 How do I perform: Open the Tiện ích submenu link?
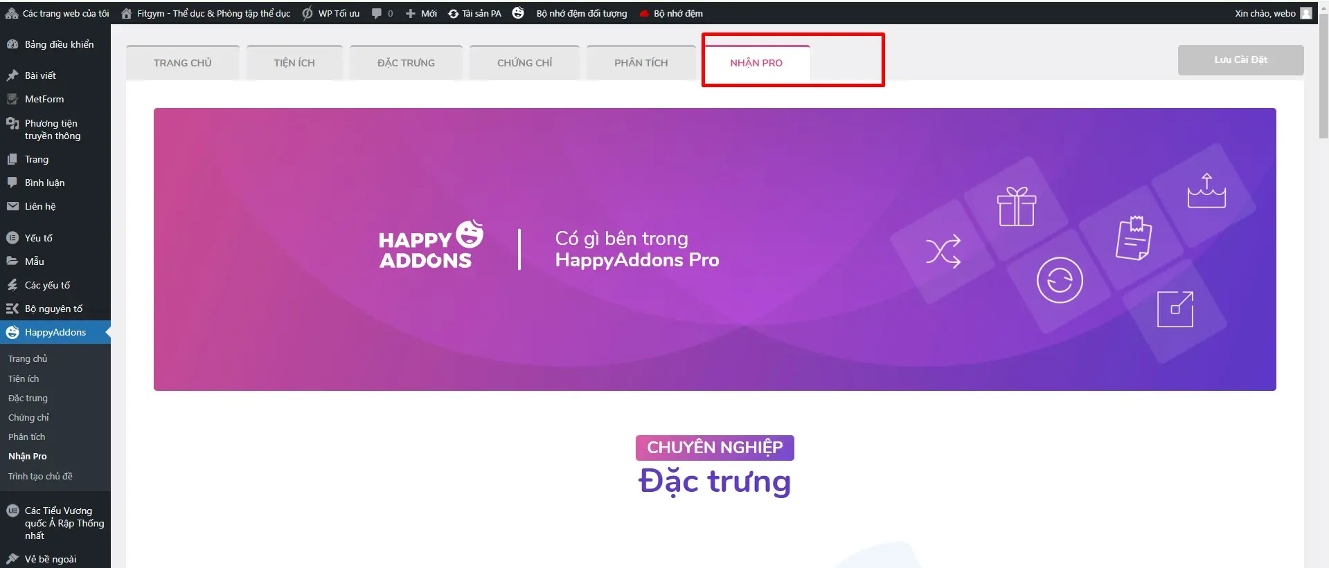click(x=24, y=378)
